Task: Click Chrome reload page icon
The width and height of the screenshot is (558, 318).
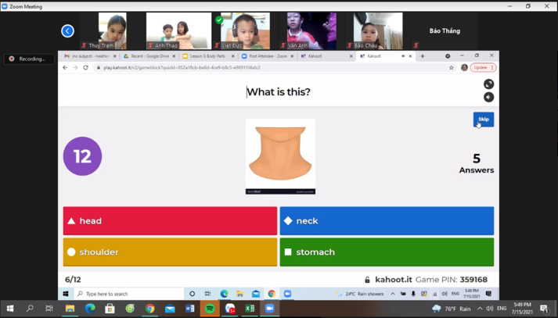Action: click(x=86, y=68)
